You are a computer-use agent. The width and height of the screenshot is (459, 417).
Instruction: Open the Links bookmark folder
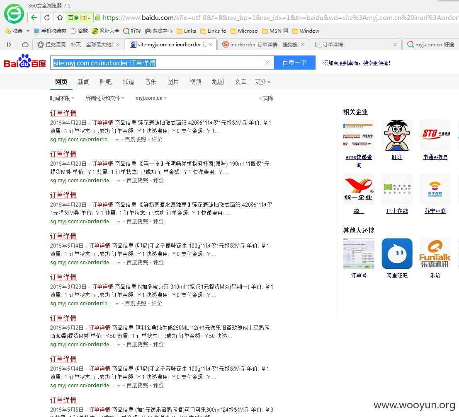click(186, 31)
